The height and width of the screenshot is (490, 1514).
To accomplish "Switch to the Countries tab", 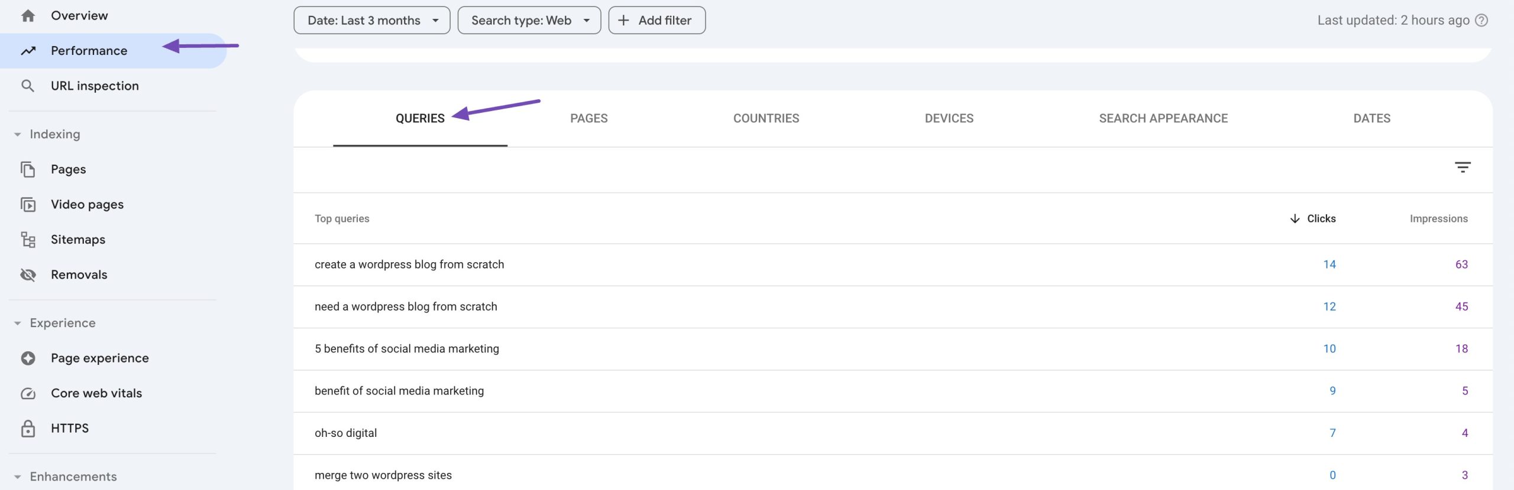I will click(766, 119).
